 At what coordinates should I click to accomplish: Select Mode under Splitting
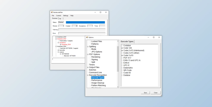pyautogui.click(x=94, y=49)
